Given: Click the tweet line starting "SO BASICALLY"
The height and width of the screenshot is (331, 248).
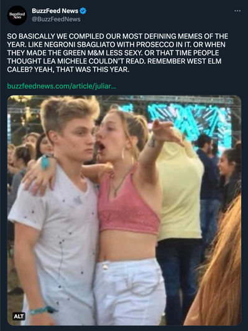Looking at the screenshot, I should (x=117, y=36).
